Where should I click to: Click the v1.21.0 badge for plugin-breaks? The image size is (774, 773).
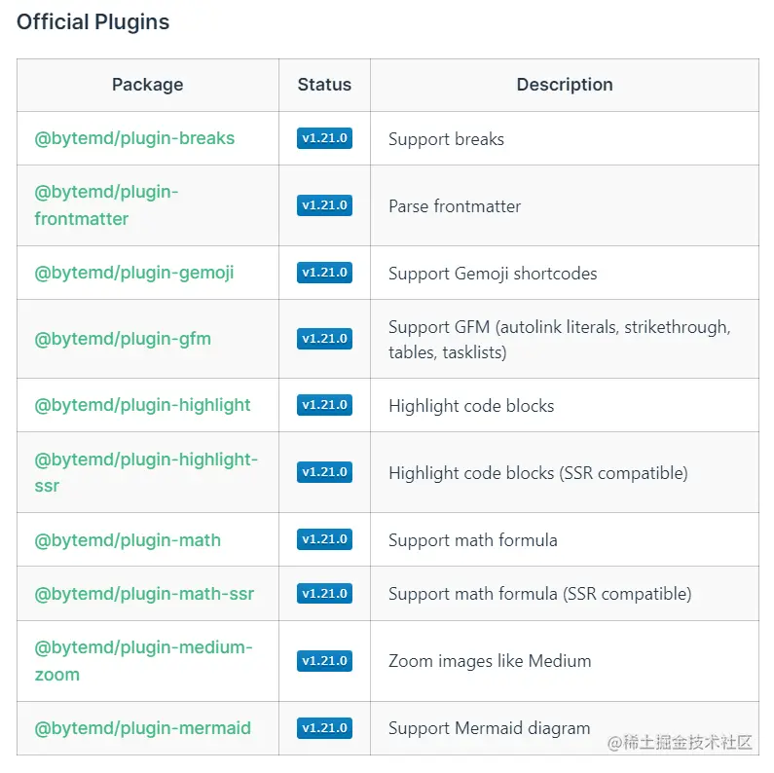[x=324, y=138]
